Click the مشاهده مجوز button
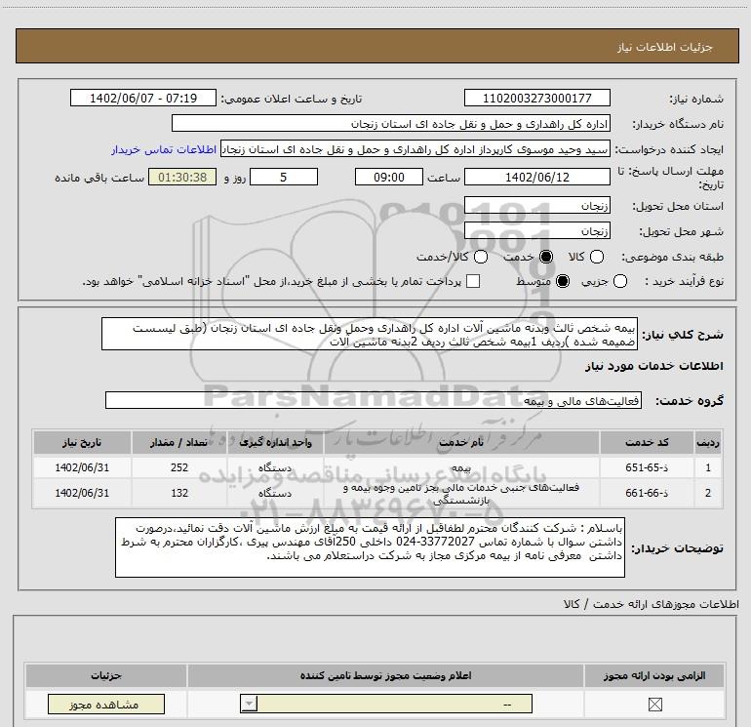 pos(106,704)
